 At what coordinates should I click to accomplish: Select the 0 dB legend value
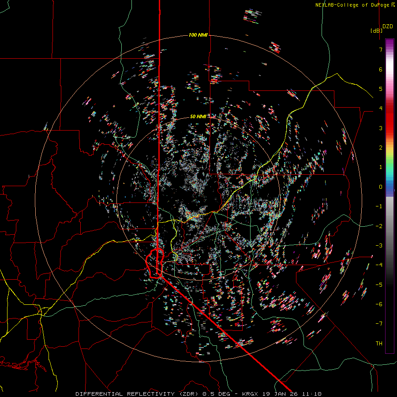(x=381, y=187)
